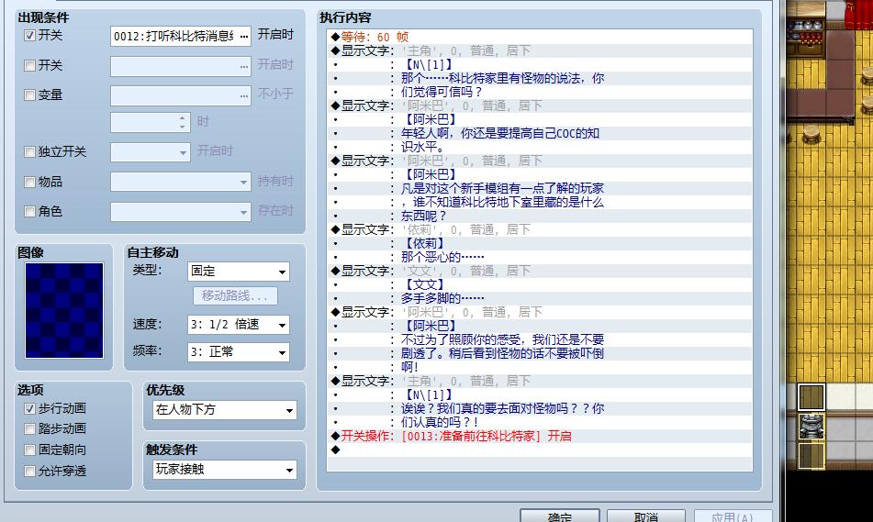Click the round wooden stool on map
Viewport: 873px width, 522px height.
[x=812, y=134]
